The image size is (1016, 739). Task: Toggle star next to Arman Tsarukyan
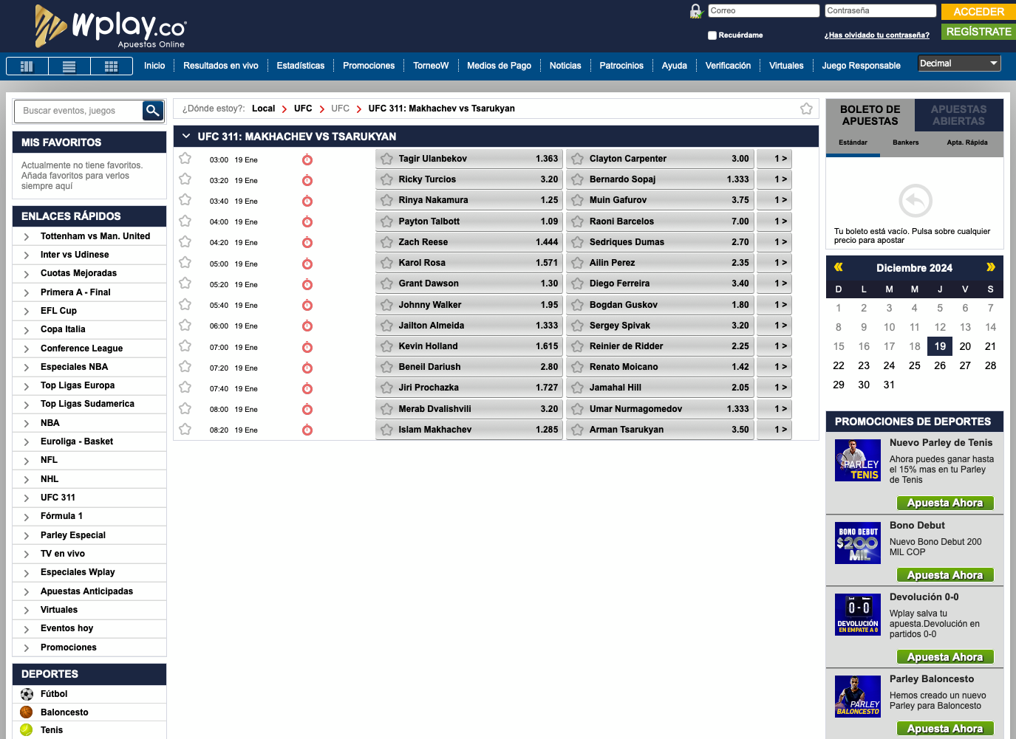[x=578, y=430]
